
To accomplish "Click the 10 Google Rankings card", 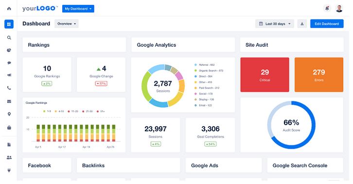I will [x=47, y=75].
